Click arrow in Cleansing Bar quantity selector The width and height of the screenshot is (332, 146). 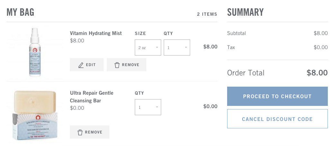click(x=157, y=107)
